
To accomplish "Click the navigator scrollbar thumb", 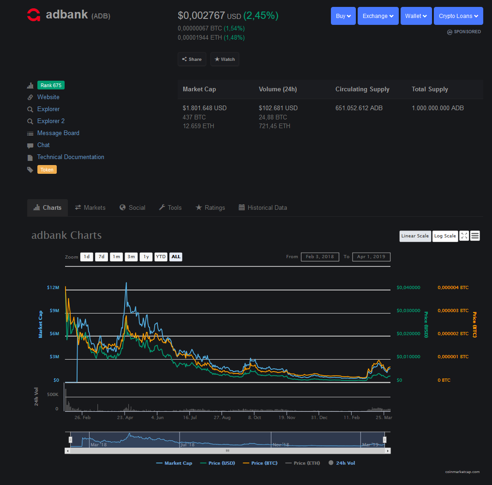I will pyautogui.click(x=228, y=451).
